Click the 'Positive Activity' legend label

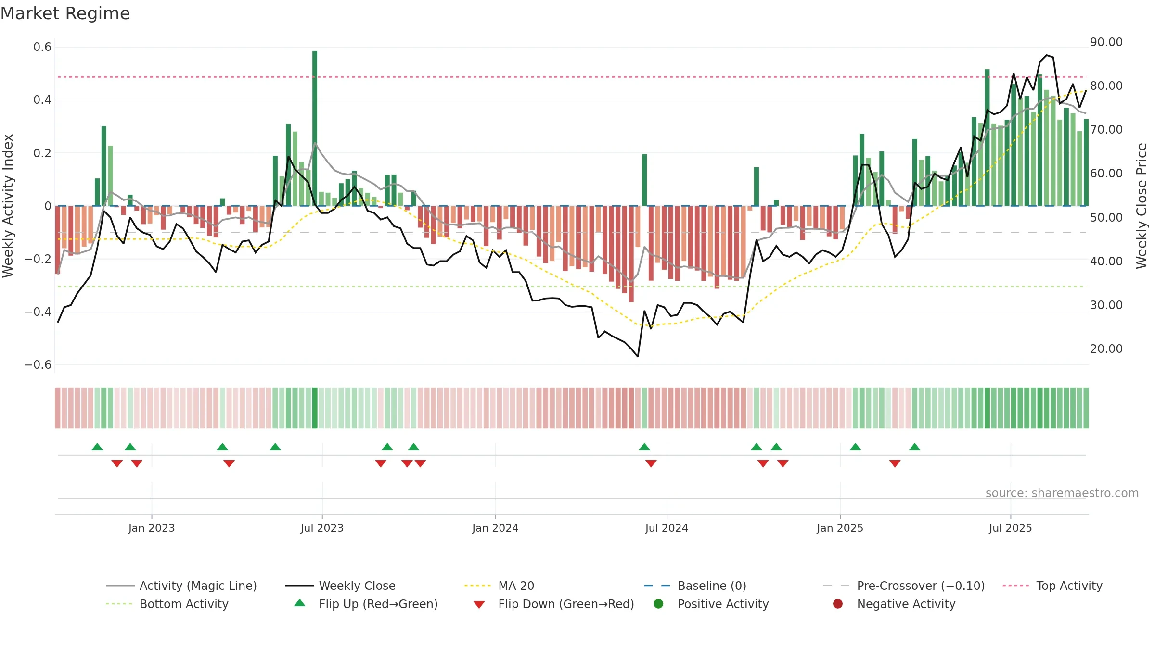(x=723, y=604)
